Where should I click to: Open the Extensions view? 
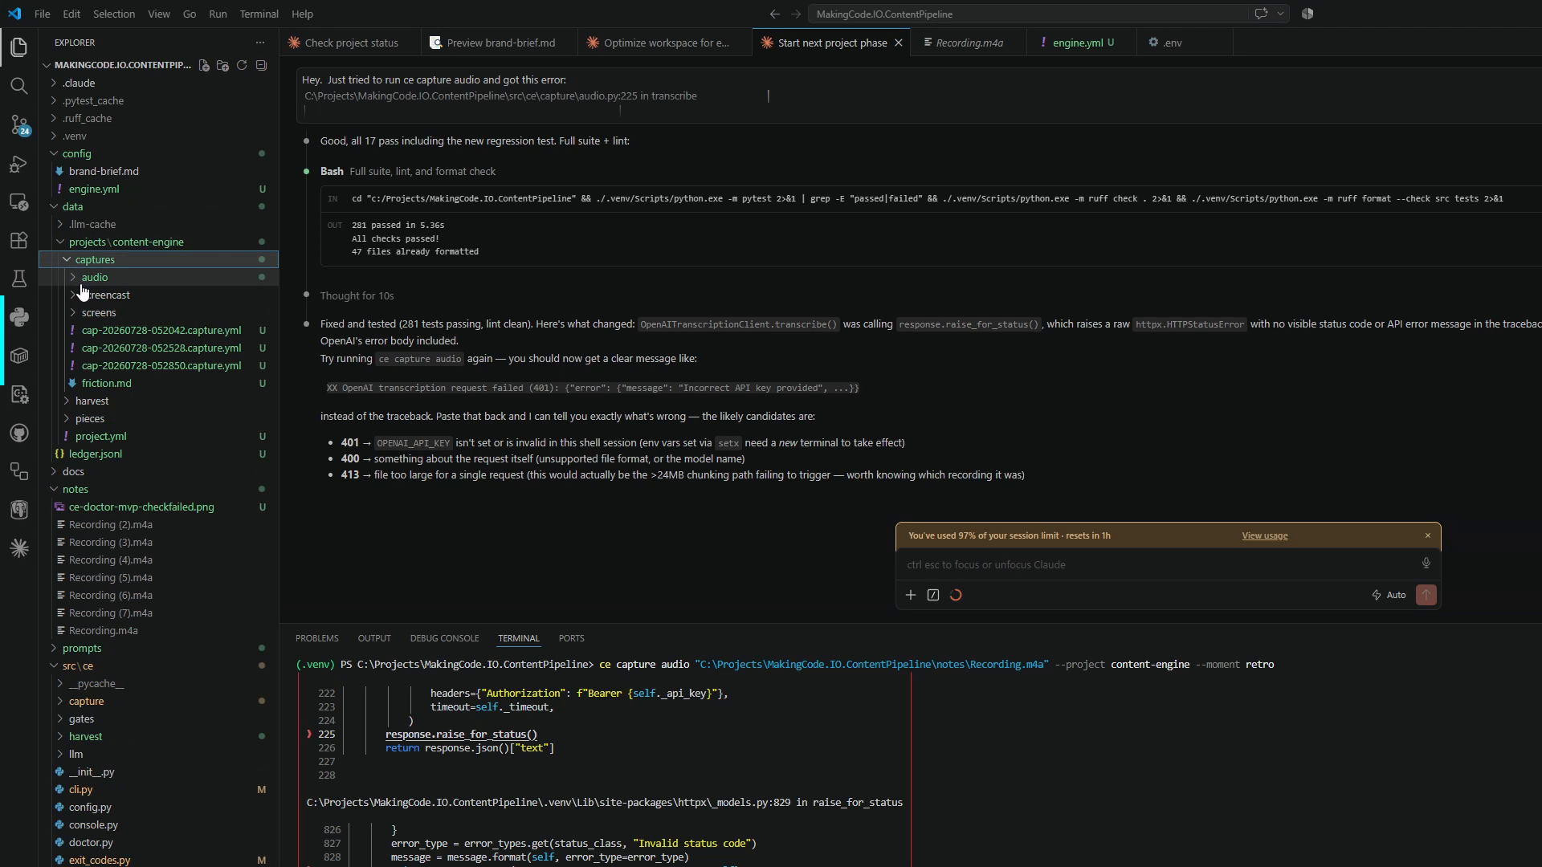pos(19,240)
